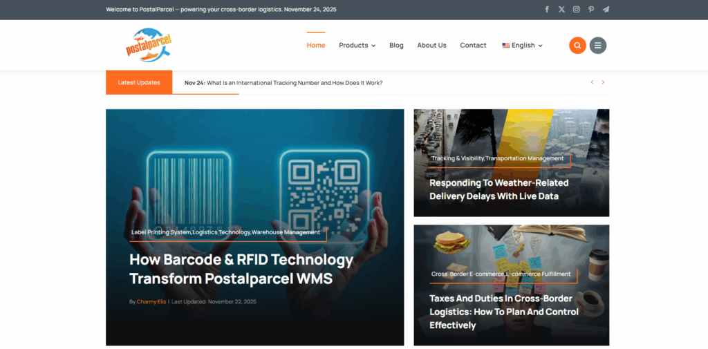
Task: Click the E-commerce Fulfillment category link
Action: [538, 274]
